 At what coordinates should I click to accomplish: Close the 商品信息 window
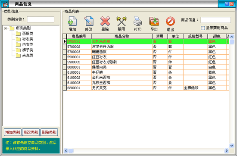(231, 4)
